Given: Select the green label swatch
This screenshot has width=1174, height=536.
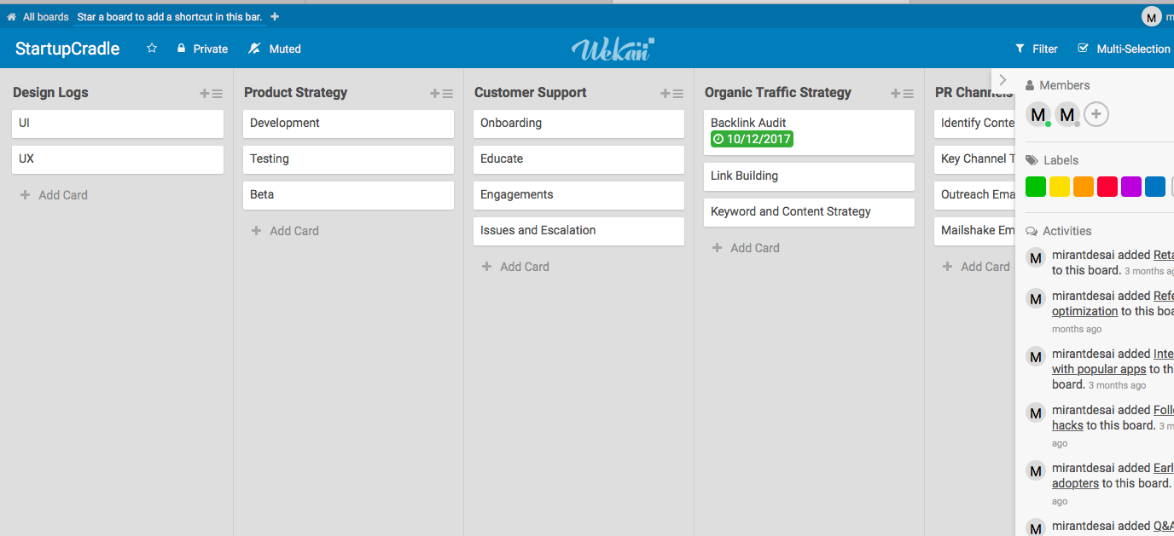Looking at the screenshot, I should (x=1036, y=187).
